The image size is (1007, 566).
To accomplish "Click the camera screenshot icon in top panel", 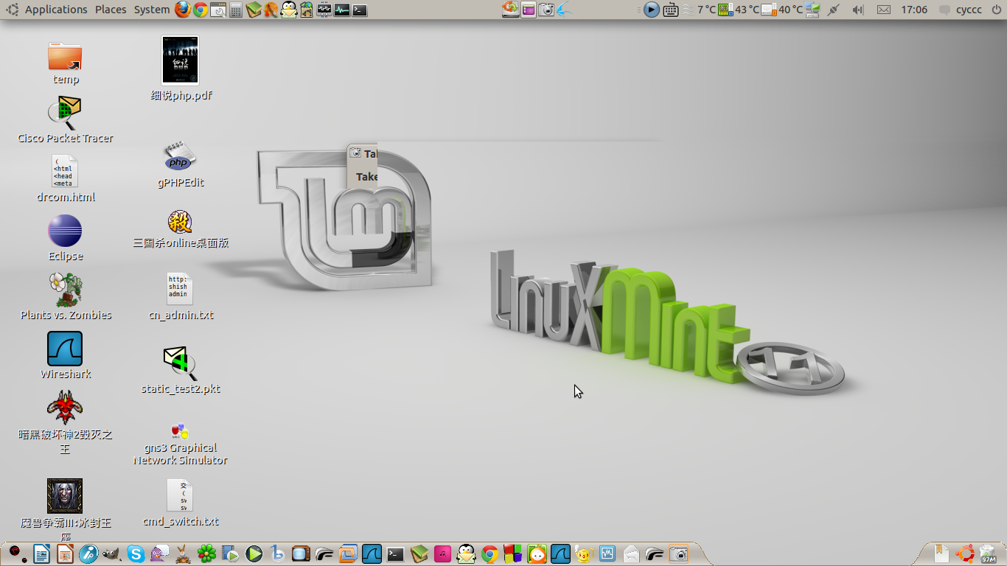I will (546, 10).
